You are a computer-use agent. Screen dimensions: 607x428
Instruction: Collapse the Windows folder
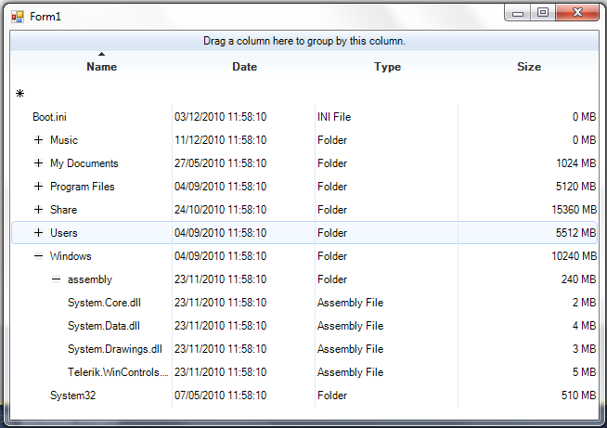38,256
